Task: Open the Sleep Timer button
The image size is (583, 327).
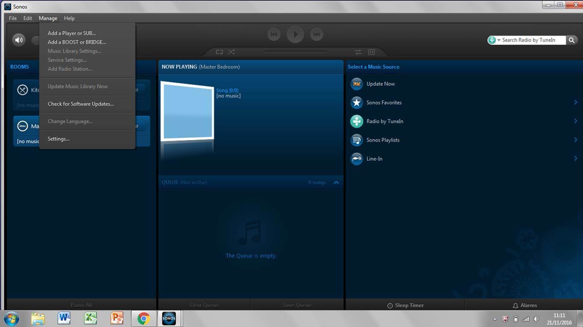Action: (x=405, y=305)
